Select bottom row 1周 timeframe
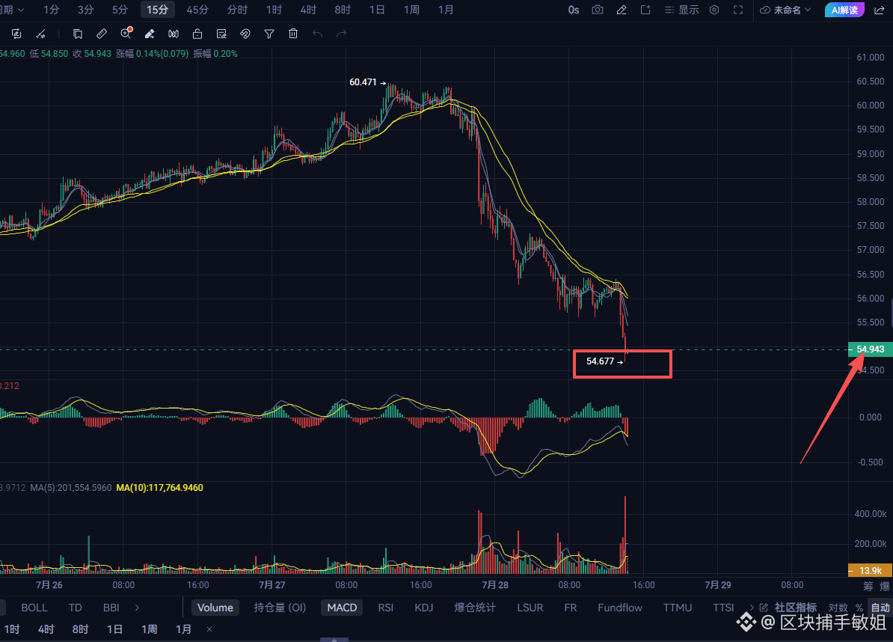893x642 pixels. (150, 629)
